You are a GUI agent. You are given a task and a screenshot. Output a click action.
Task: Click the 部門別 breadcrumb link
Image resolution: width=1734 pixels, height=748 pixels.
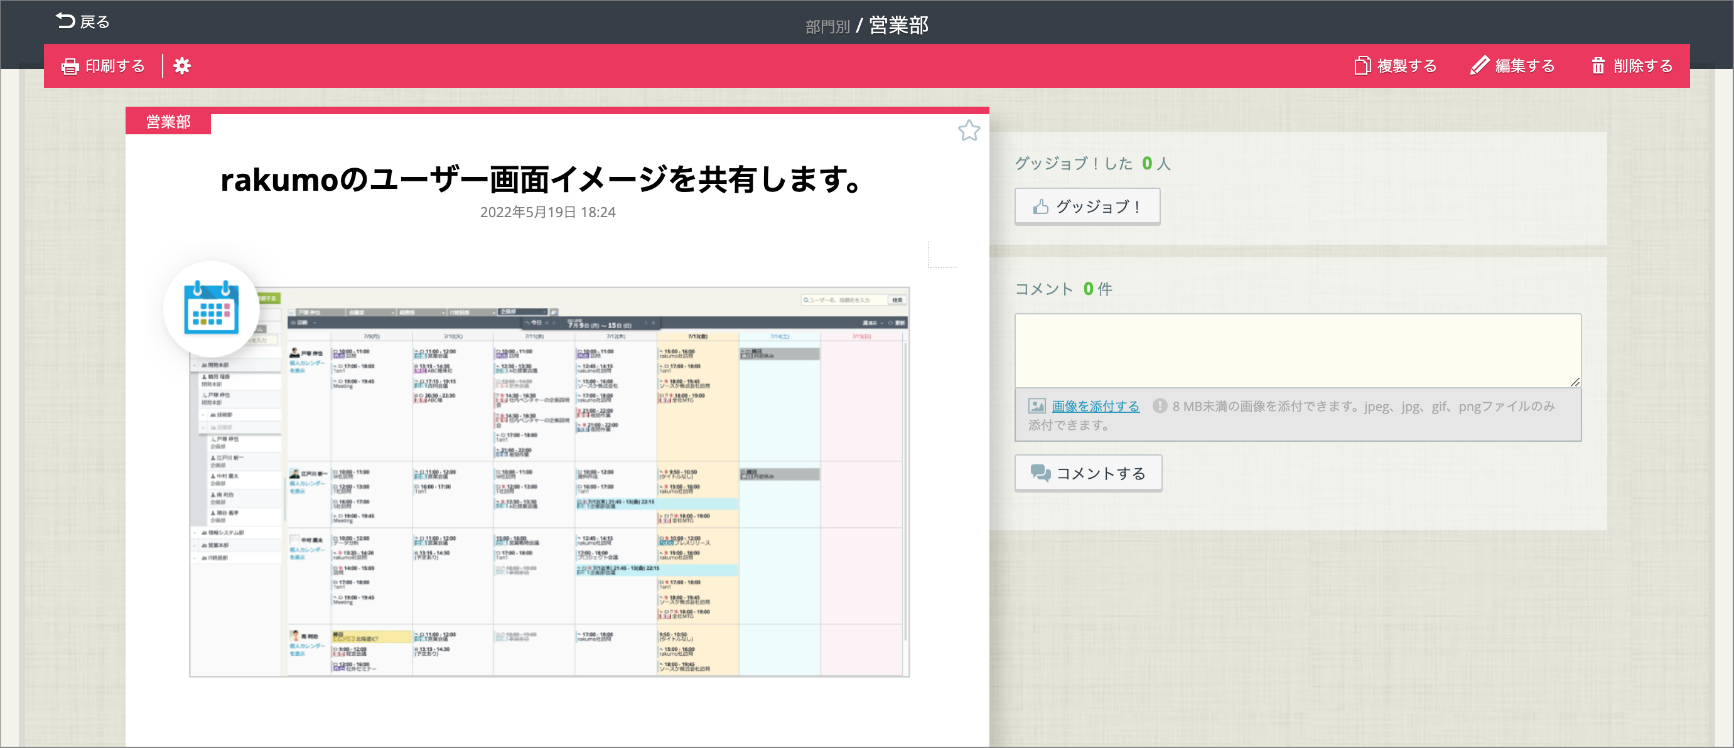click(827, 26)
